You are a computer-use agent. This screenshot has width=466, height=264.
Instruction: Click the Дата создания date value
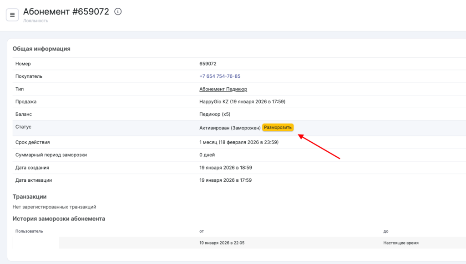click(x=226, y=168)
